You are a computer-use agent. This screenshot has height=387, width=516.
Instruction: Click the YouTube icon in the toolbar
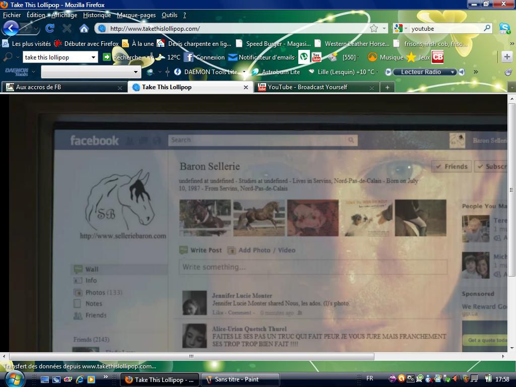click(316, 57)
